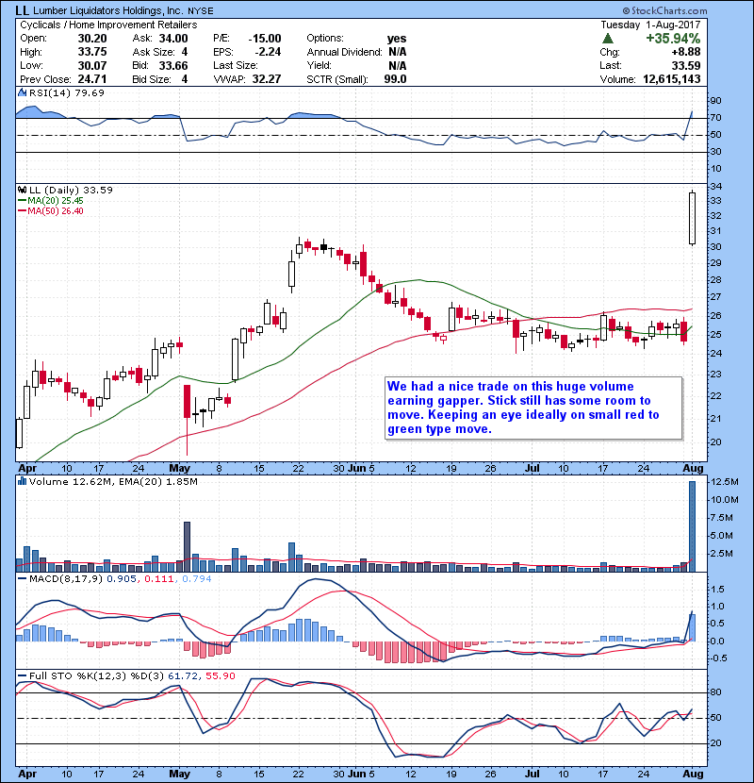
Task: Click the 12.5M-high volume bar for Aug
Action: 692,526
